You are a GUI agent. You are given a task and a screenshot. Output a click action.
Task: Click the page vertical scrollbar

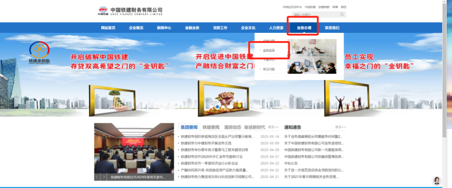pyautogui.click(x=445, y=76)
